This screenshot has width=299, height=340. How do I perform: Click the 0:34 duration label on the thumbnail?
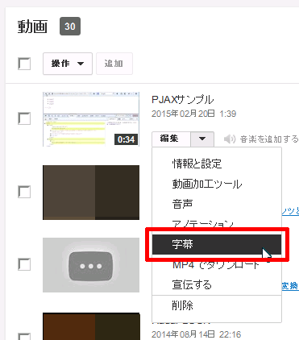coord(126,139)
